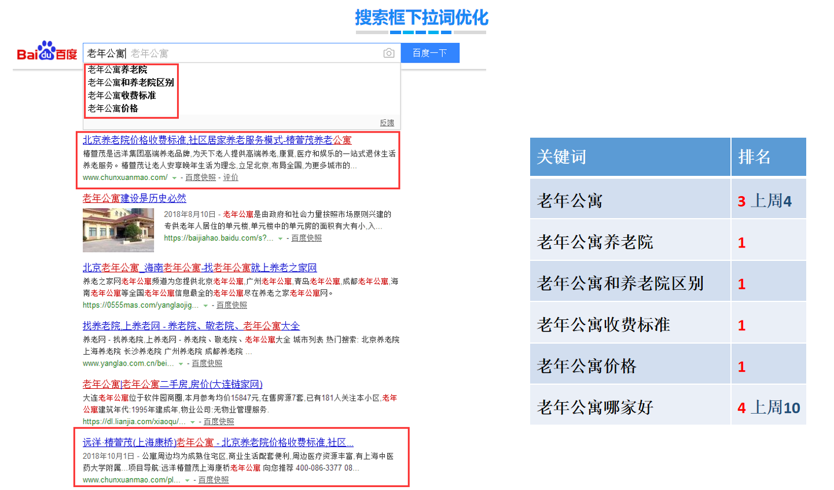Click the 反馈 feedback link
834x490 pixels.
pos(387,123)
